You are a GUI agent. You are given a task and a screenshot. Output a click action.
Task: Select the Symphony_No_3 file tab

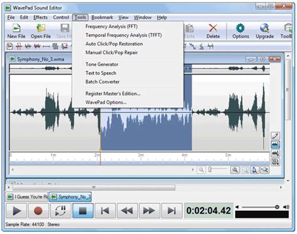70,196
